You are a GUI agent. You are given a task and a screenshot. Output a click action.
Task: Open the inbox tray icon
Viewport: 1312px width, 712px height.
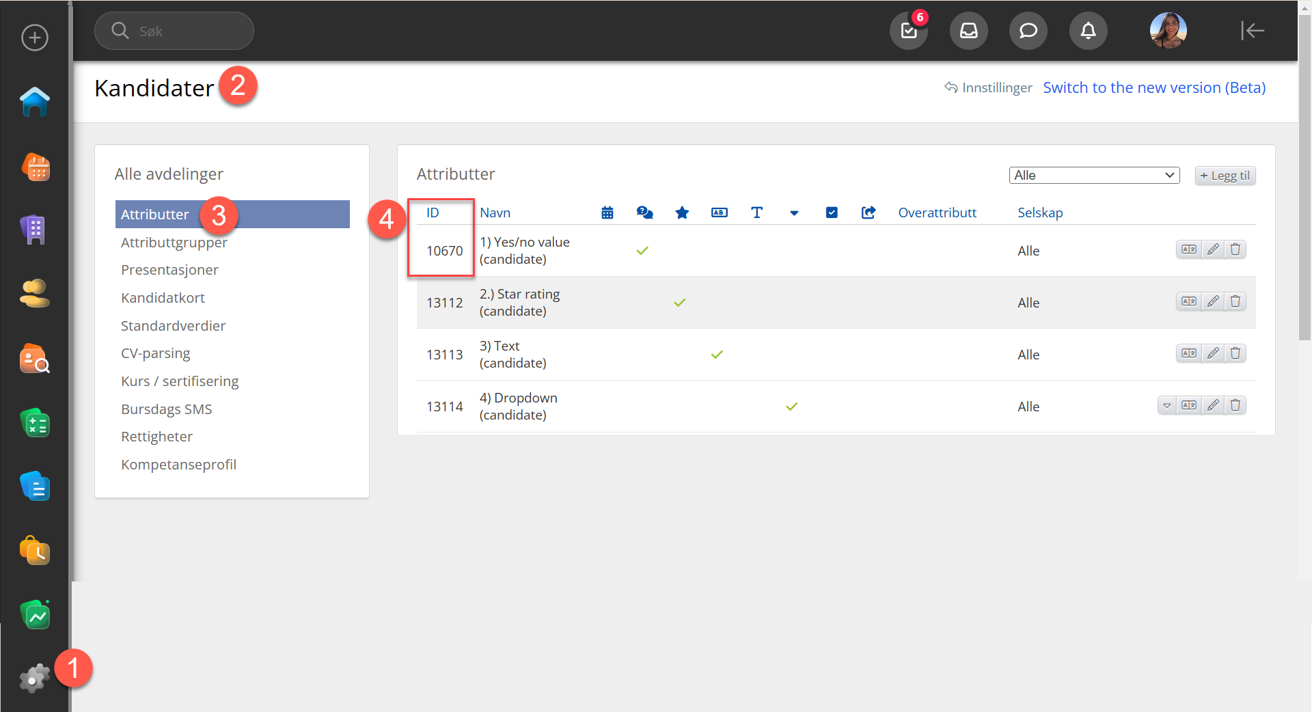click(x=968, y=31)
